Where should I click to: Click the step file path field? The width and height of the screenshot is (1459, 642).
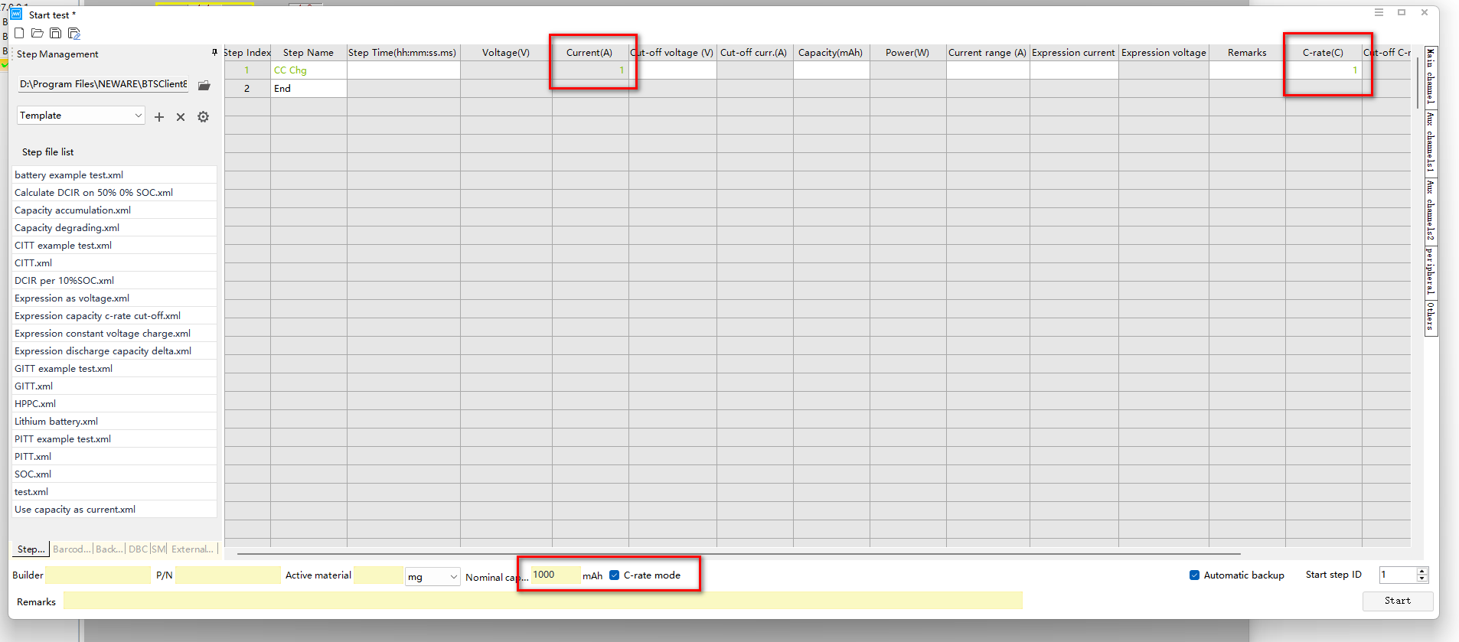click(x=103, y=84)
